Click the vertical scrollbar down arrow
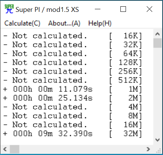The height and width of the screenshot is (155, 163). [157, 140]
